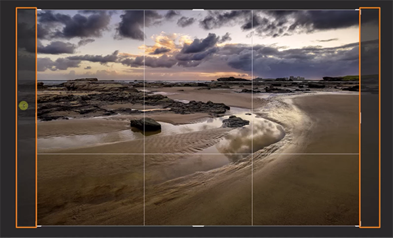Click the right-middle crop edge handle
This screenshot has width=393, height=238.
coord(360,118)
